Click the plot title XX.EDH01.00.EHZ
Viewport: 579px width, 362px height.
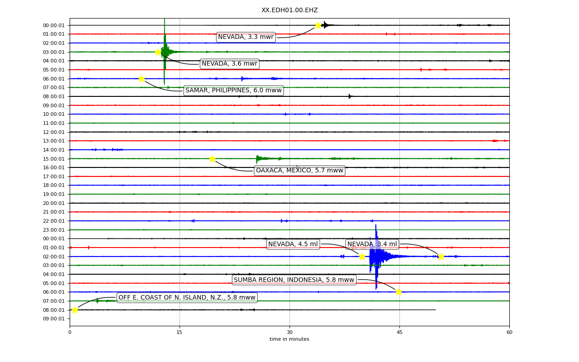289,10
